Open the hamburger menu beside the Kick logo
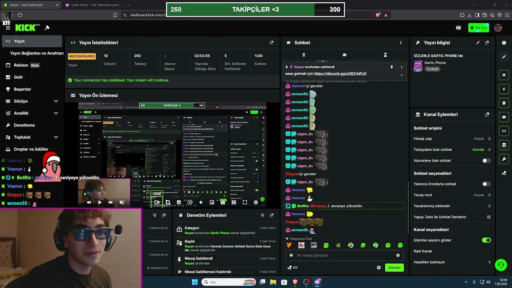The width and height of the screenshot is (512, 288). (8, 28)
